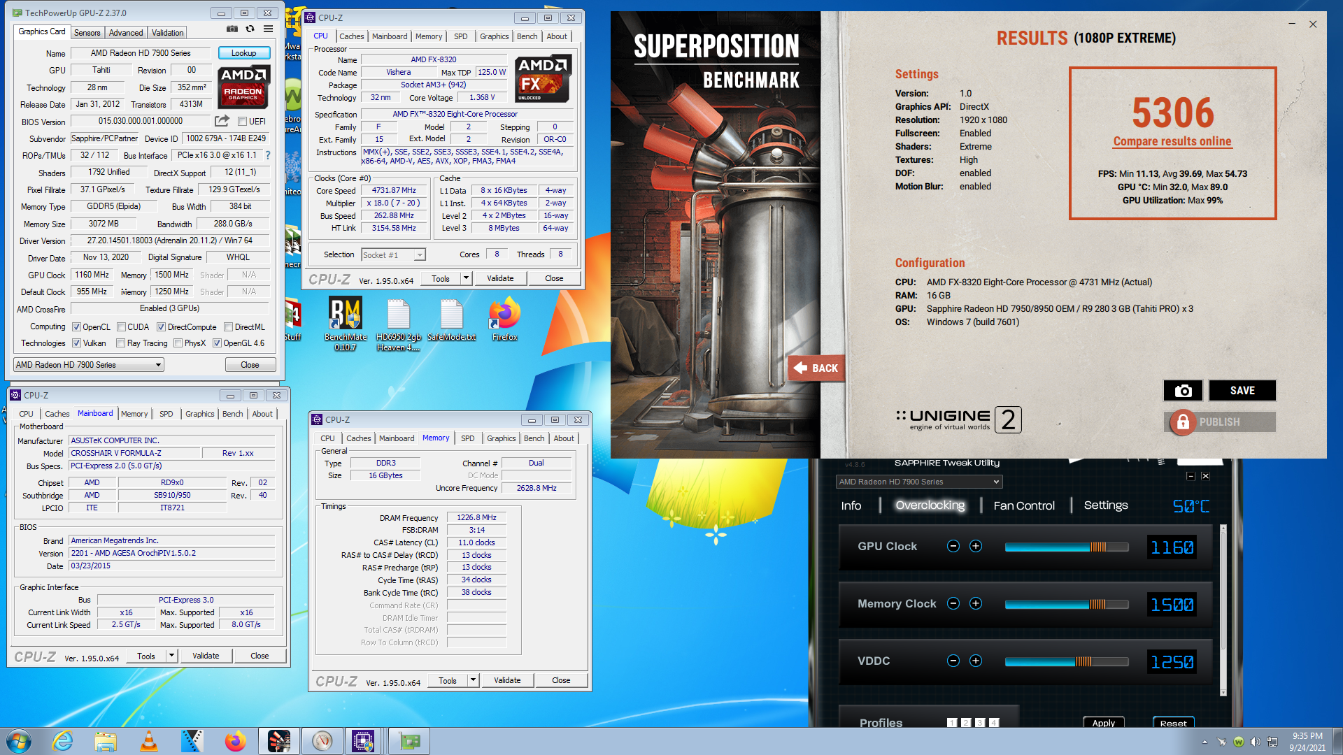Open GPU selection dropdown in GPU-Z
Screen dimensions: 1343x755
(89, 365)
